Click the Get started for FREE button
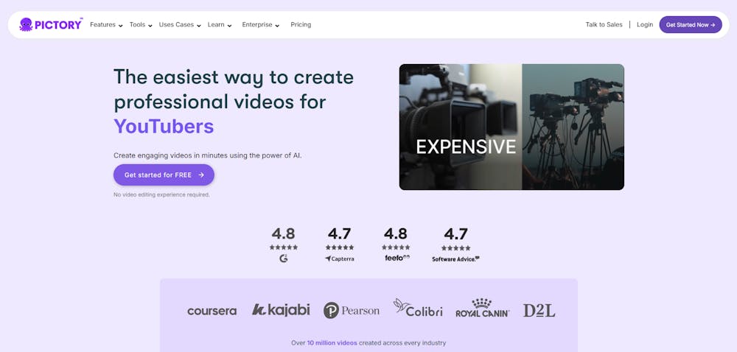Screen dimensions: 737x352 (164, 175)
